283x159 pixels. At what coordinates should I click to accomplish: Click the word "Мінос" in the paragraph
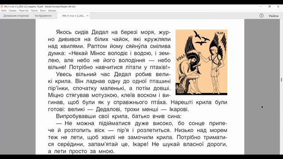point(98,53)
